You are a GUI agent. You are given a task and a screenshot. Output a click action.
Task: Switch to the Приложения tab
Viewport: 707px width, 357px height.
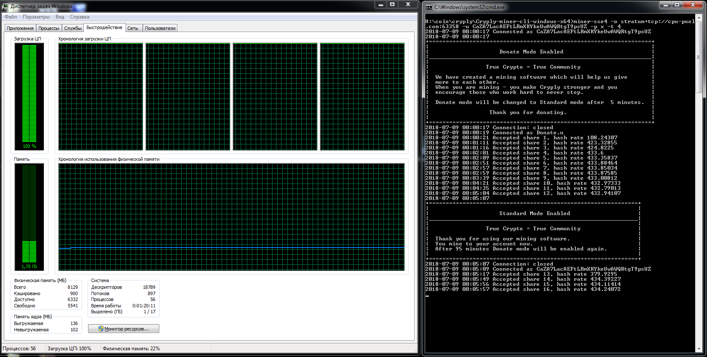tap(20, 28)
